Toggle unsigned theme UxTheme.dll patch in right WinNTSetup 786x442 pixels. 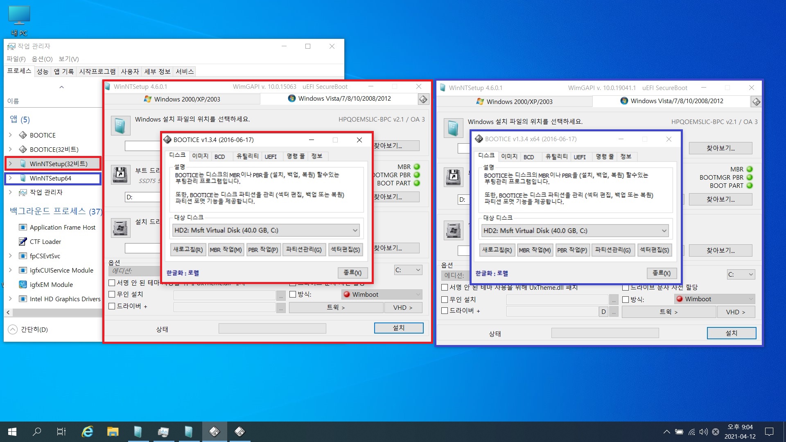445,287
